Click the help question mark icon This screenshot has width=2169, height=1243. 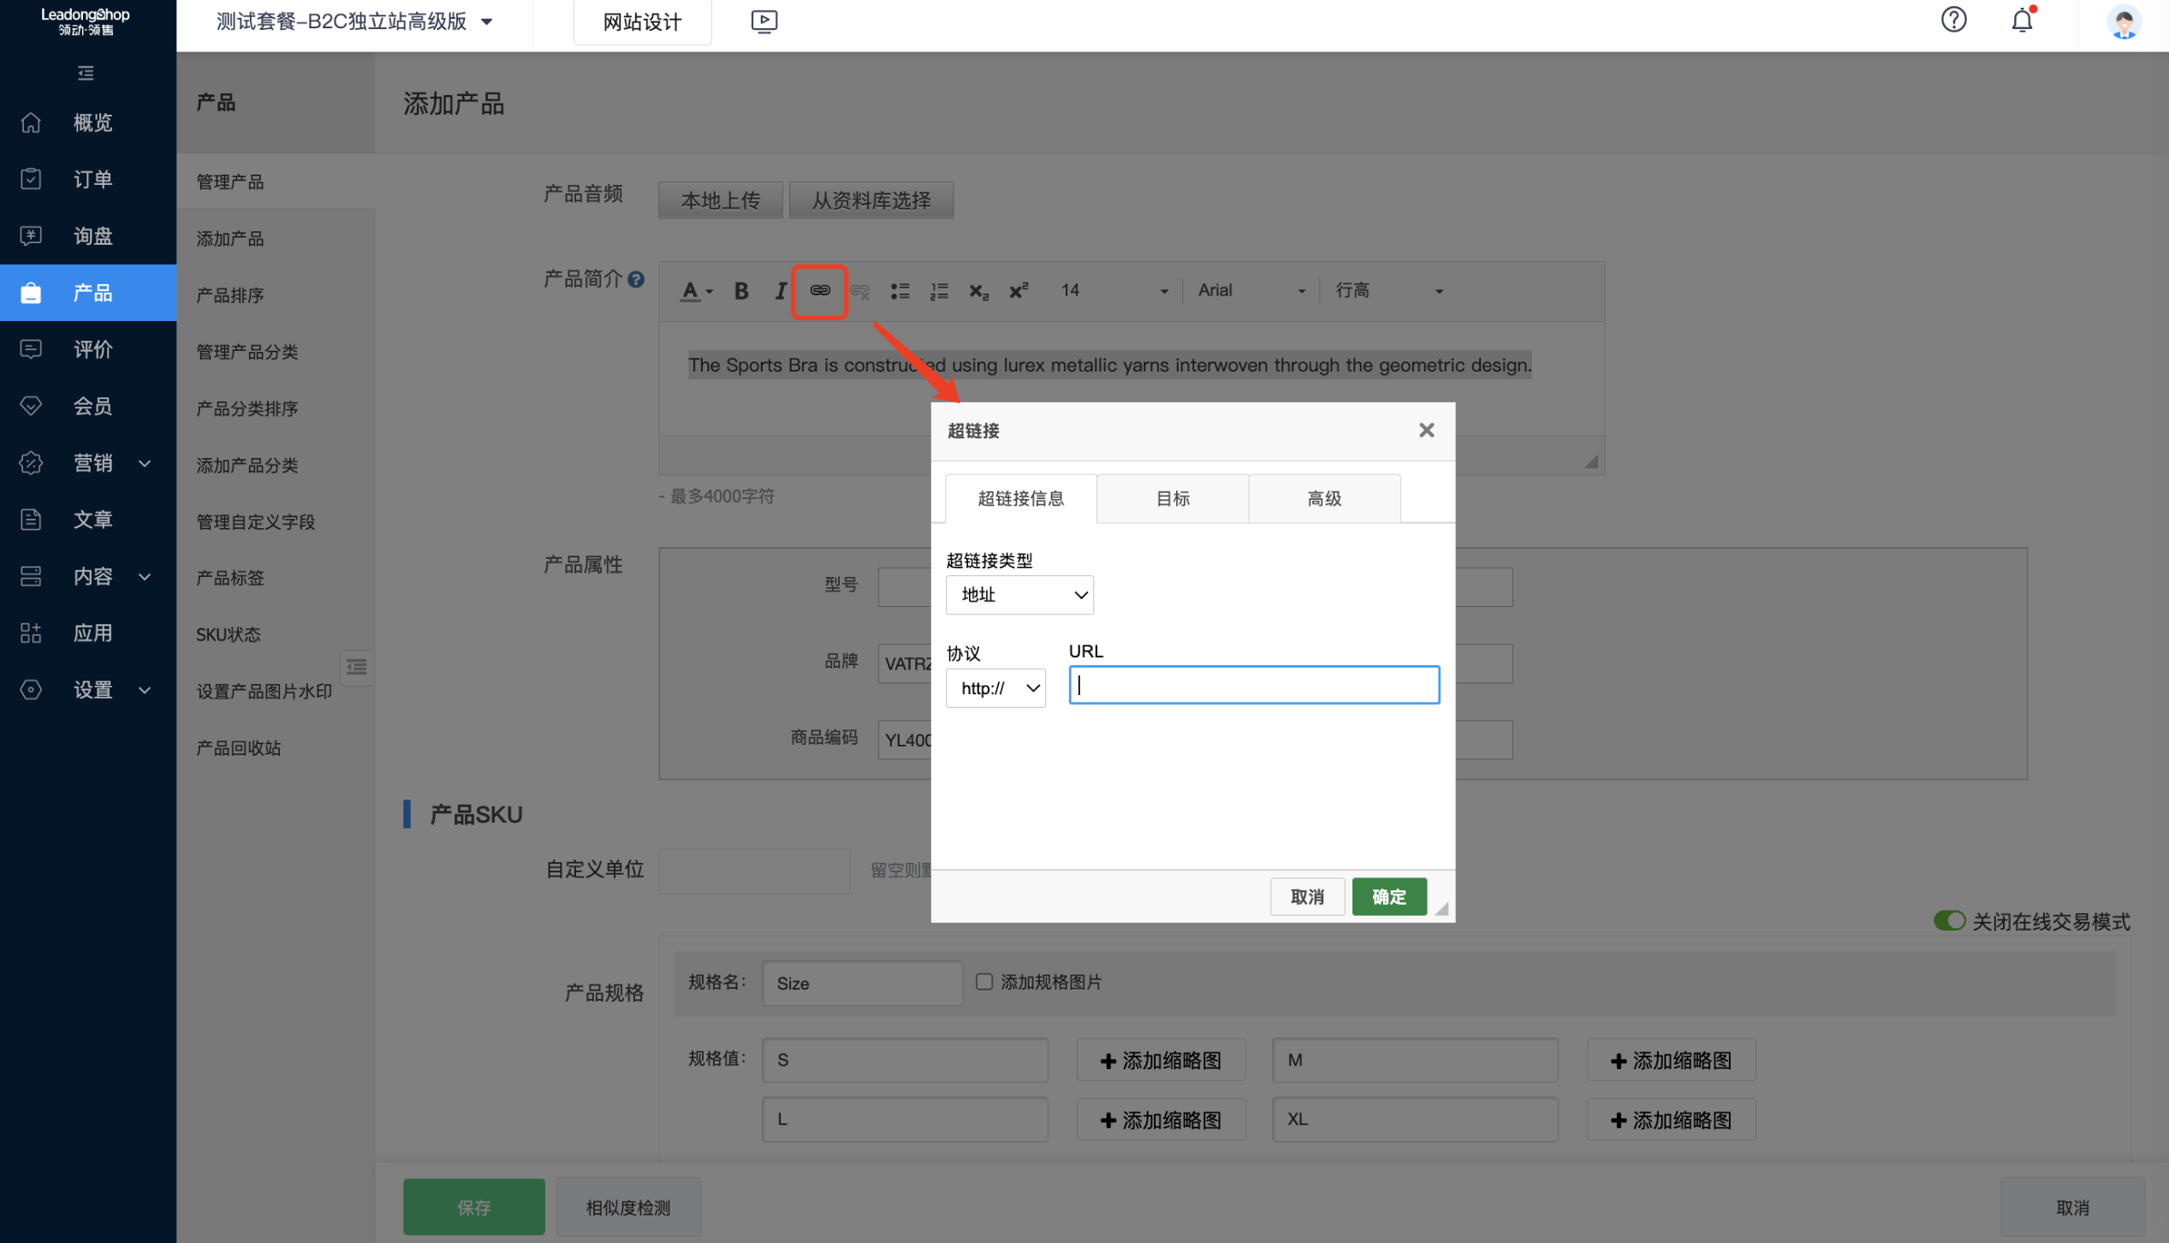click(1953, 21)
